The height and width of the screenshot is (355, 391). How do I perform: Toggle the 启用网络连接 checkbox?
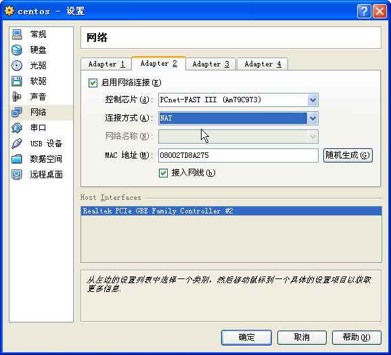(93, 83)
